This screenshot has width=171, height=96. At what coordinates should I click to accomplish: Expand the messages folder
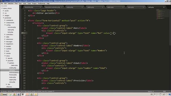point(5,42)
